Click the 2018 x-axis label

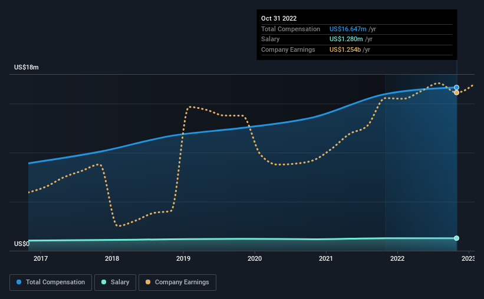coord(112,258)
